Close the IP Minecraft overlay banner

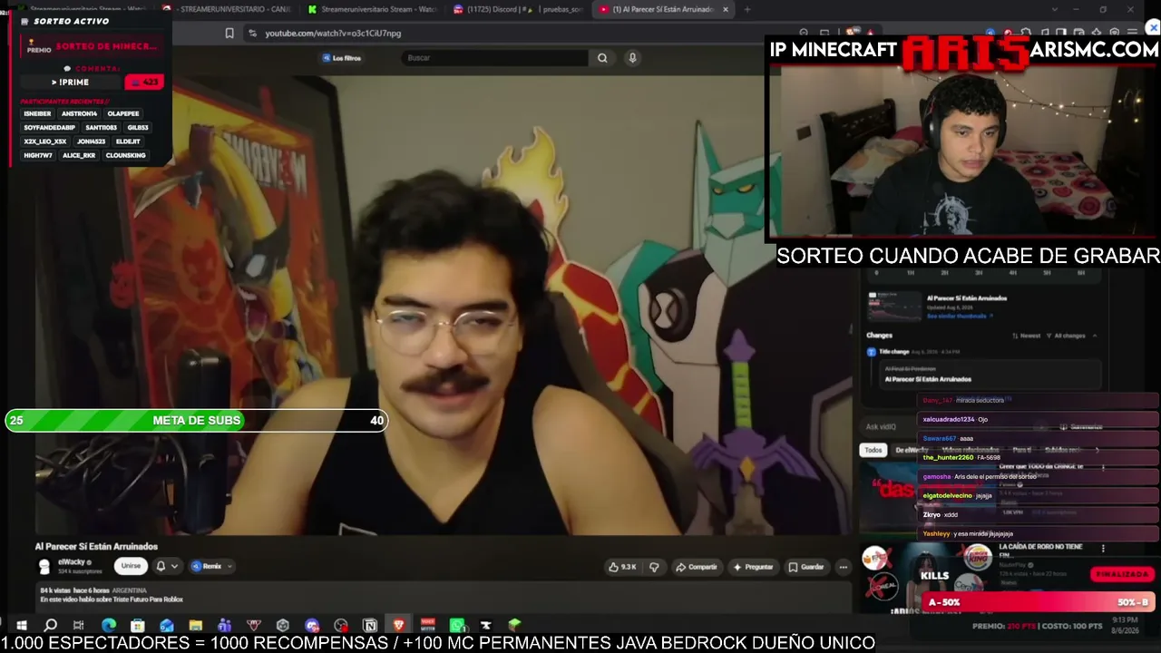coord(1153,28)
